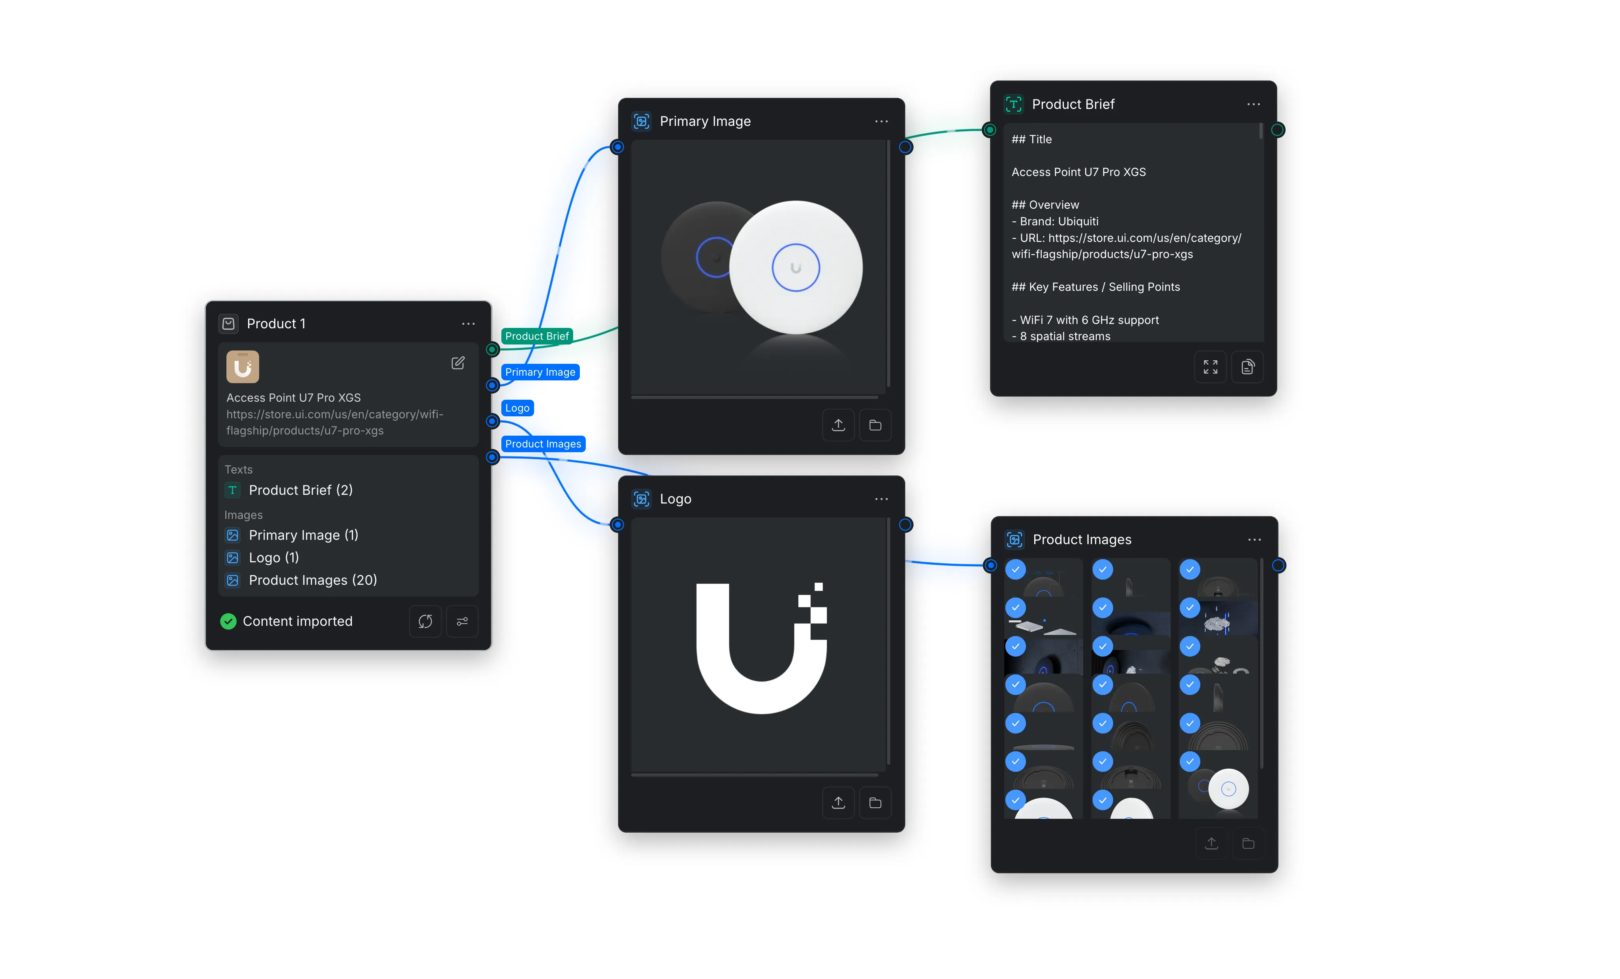This screenshot has height=979, width=1620.
Task: Uncheck first image in Product Images right column
Action: click(1190, 570)
